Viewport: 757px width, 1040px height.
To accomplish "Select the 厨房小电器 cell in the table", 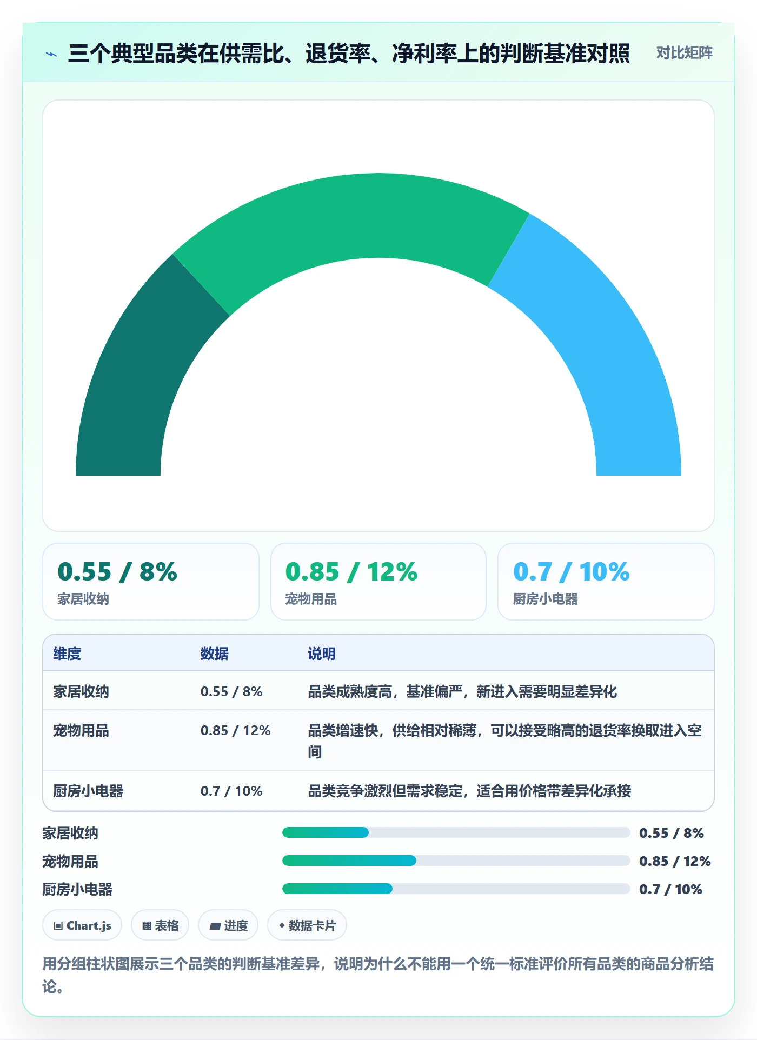I will [x=88, y=791].
